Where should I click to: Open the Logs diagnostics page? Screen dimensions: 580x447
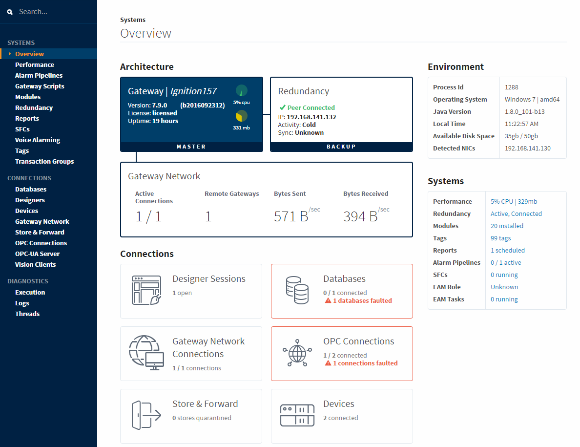coord(22,303)
